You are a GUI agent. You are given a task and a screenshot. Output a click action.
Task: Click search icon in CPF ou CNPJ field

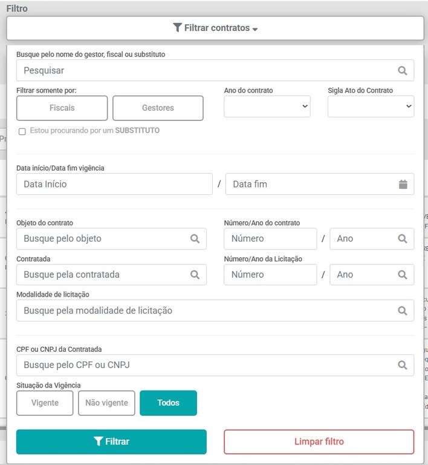[403, 365]
